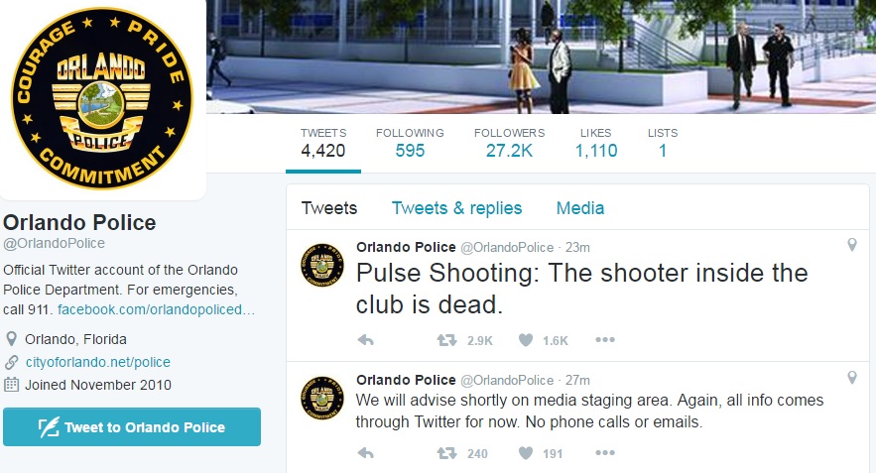
Task: Open more options on media staging tweet
Action: pyautogui.click(x=605, y=452)
